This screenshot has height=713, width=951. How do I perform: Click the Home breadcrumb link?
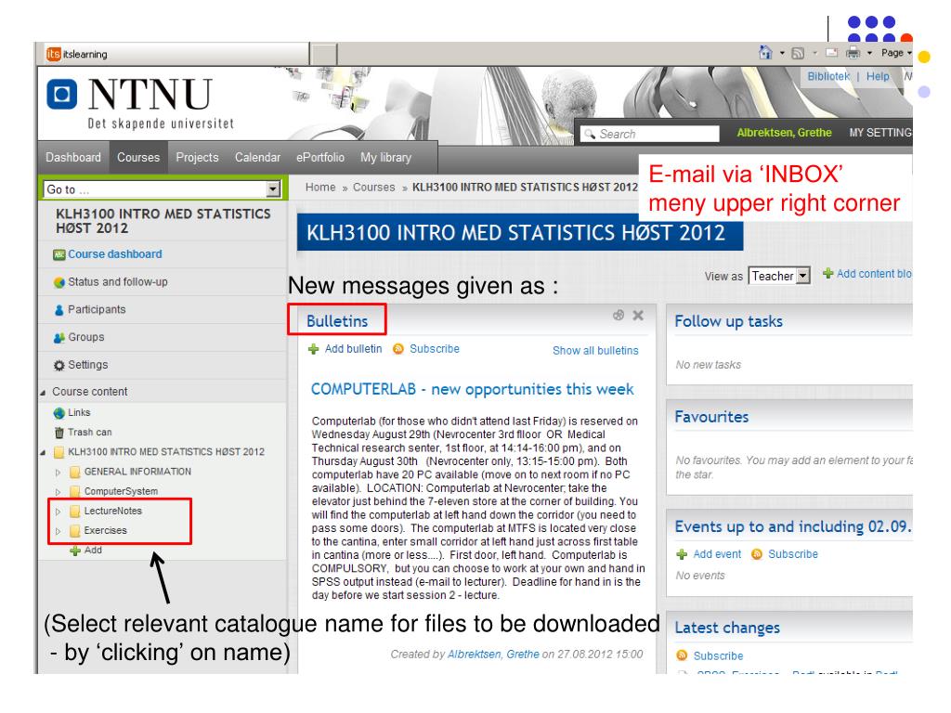(x=320, y=188)
